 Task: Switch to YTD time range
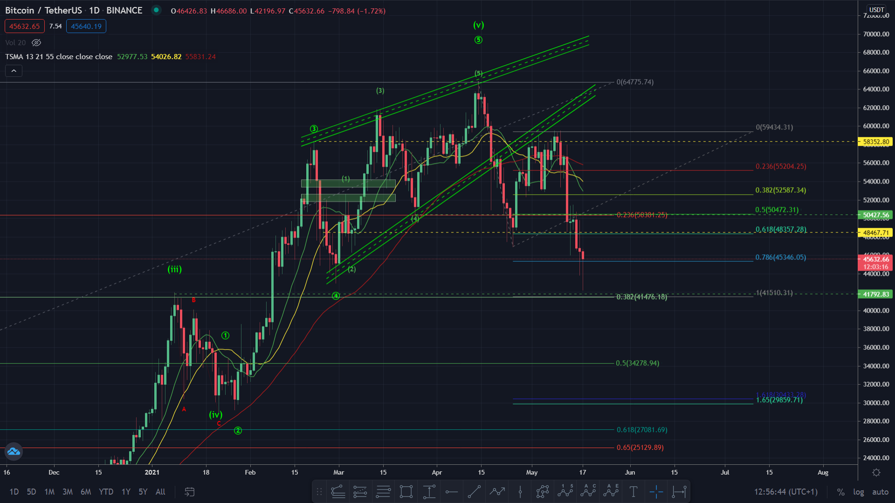pyautogui.click(x=106, y=492)
